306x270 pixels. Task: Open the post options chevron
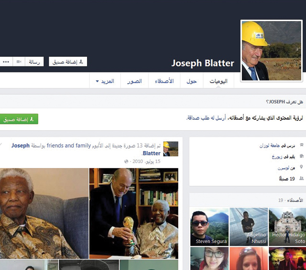(1, 144)
